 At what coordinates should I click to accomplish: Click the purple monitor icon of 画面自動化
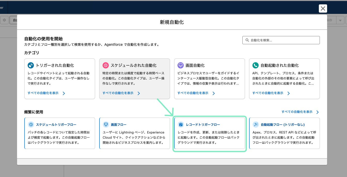(181, 65)
